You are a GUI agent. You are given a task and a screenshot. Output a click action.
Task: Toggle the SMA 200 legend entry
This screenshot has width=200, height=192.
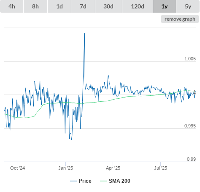[115, 181]
